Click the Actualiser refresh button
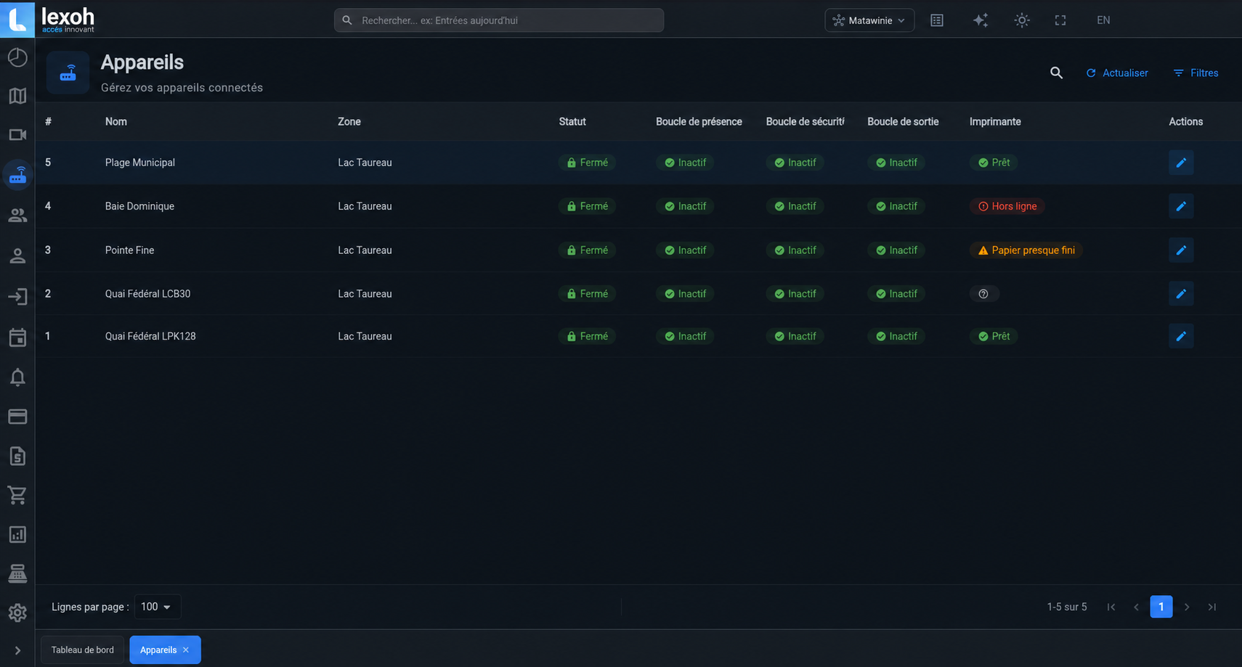Viewport: 1242px width, 667px height. (1117, 73)
